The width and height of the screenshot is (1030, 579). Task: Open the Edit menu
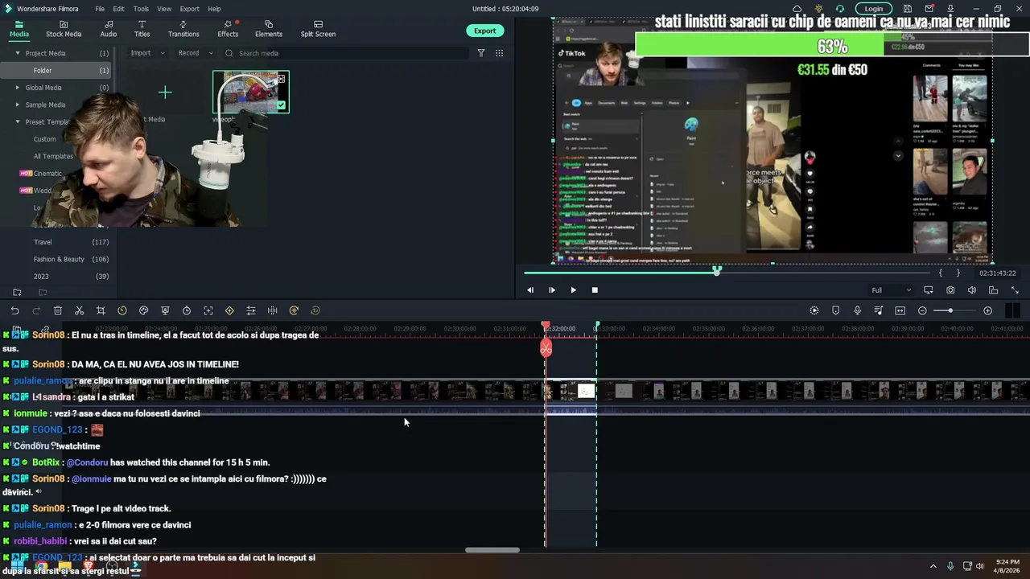click(118, 9)
